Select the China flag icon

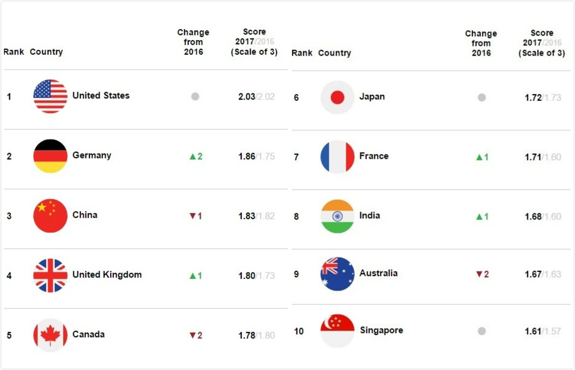(50, 216)
